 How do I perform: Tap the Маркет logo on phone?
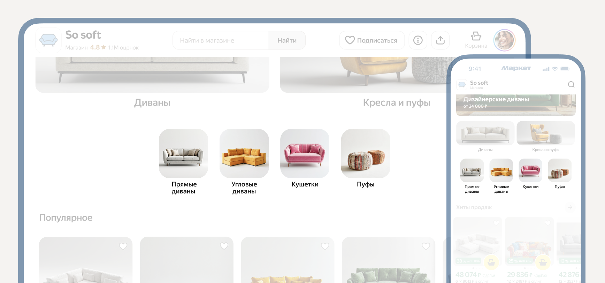click(x=516, y=68)
